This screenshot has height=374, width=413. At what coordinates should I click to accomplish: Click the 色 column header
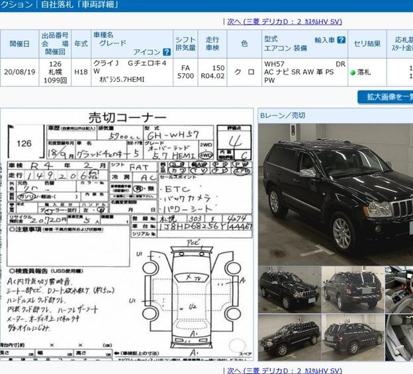pos(244,44)
